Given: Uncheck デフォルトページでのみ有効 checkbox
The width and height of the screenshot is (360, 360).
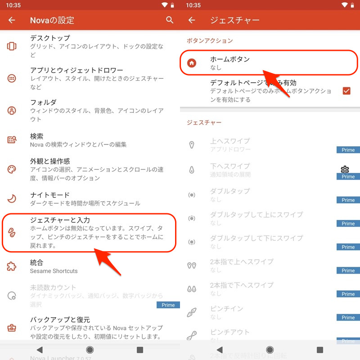Looking at the screenshot, I should 346,90.
